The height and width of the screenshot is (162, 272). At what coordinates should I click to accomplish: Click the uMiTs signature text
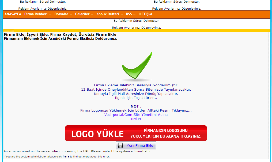coord(136,119)
